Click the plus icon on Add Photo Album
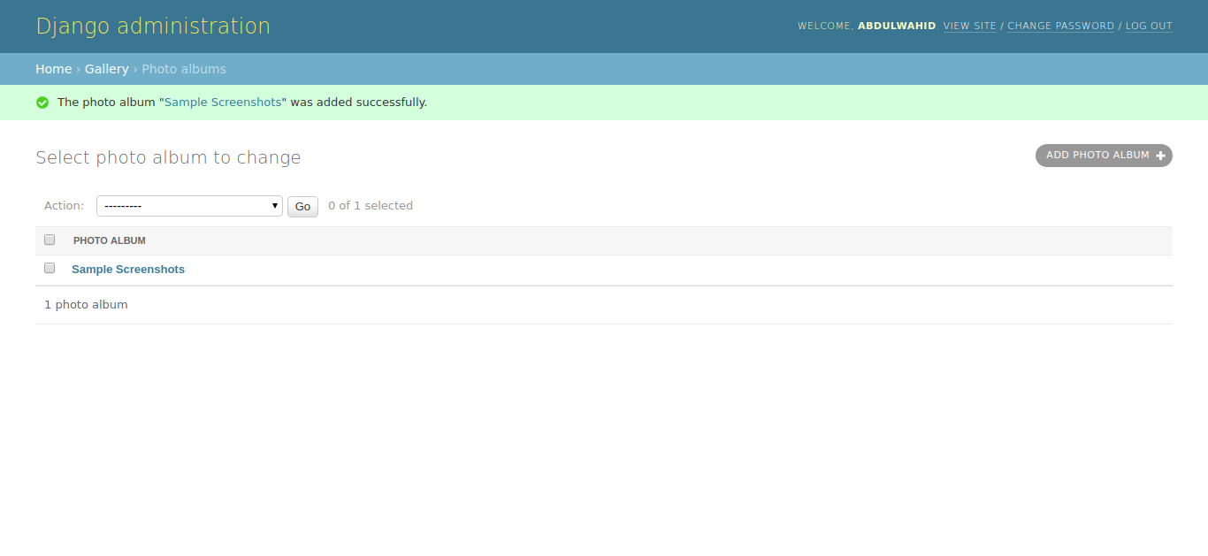The image size is (1208, 556). (1161, 156)
